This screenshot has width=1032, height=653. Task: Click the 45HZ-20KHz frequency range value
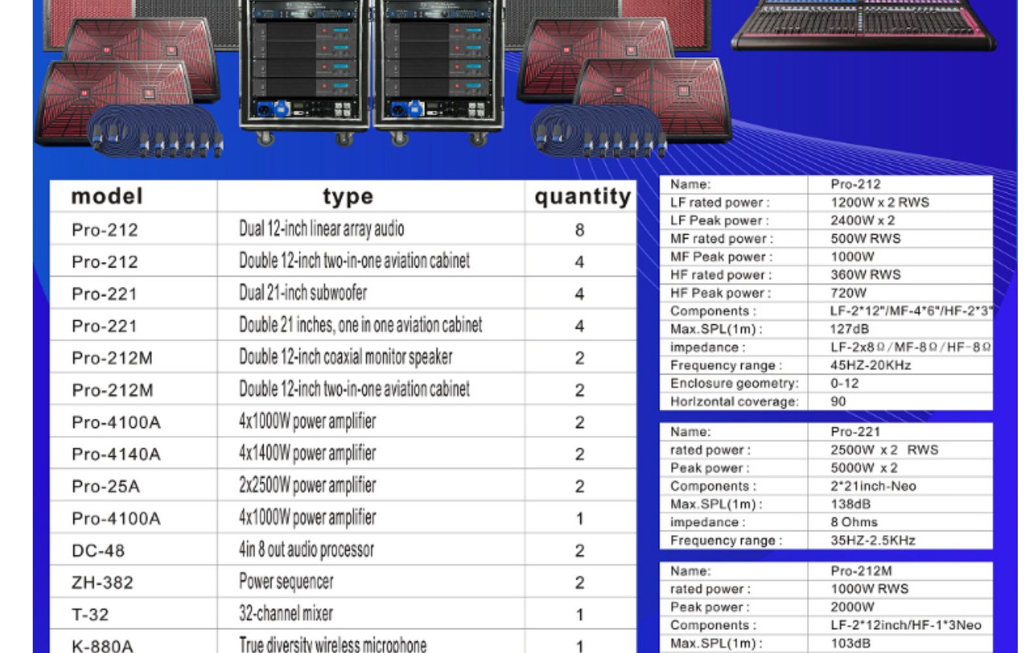870,365
